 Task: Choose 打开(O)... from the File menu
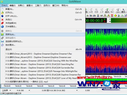[x=43, y=13]
